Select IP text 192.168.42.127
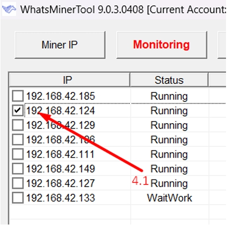228x227 pixels. pyautogui.click(x=61, y=183)
